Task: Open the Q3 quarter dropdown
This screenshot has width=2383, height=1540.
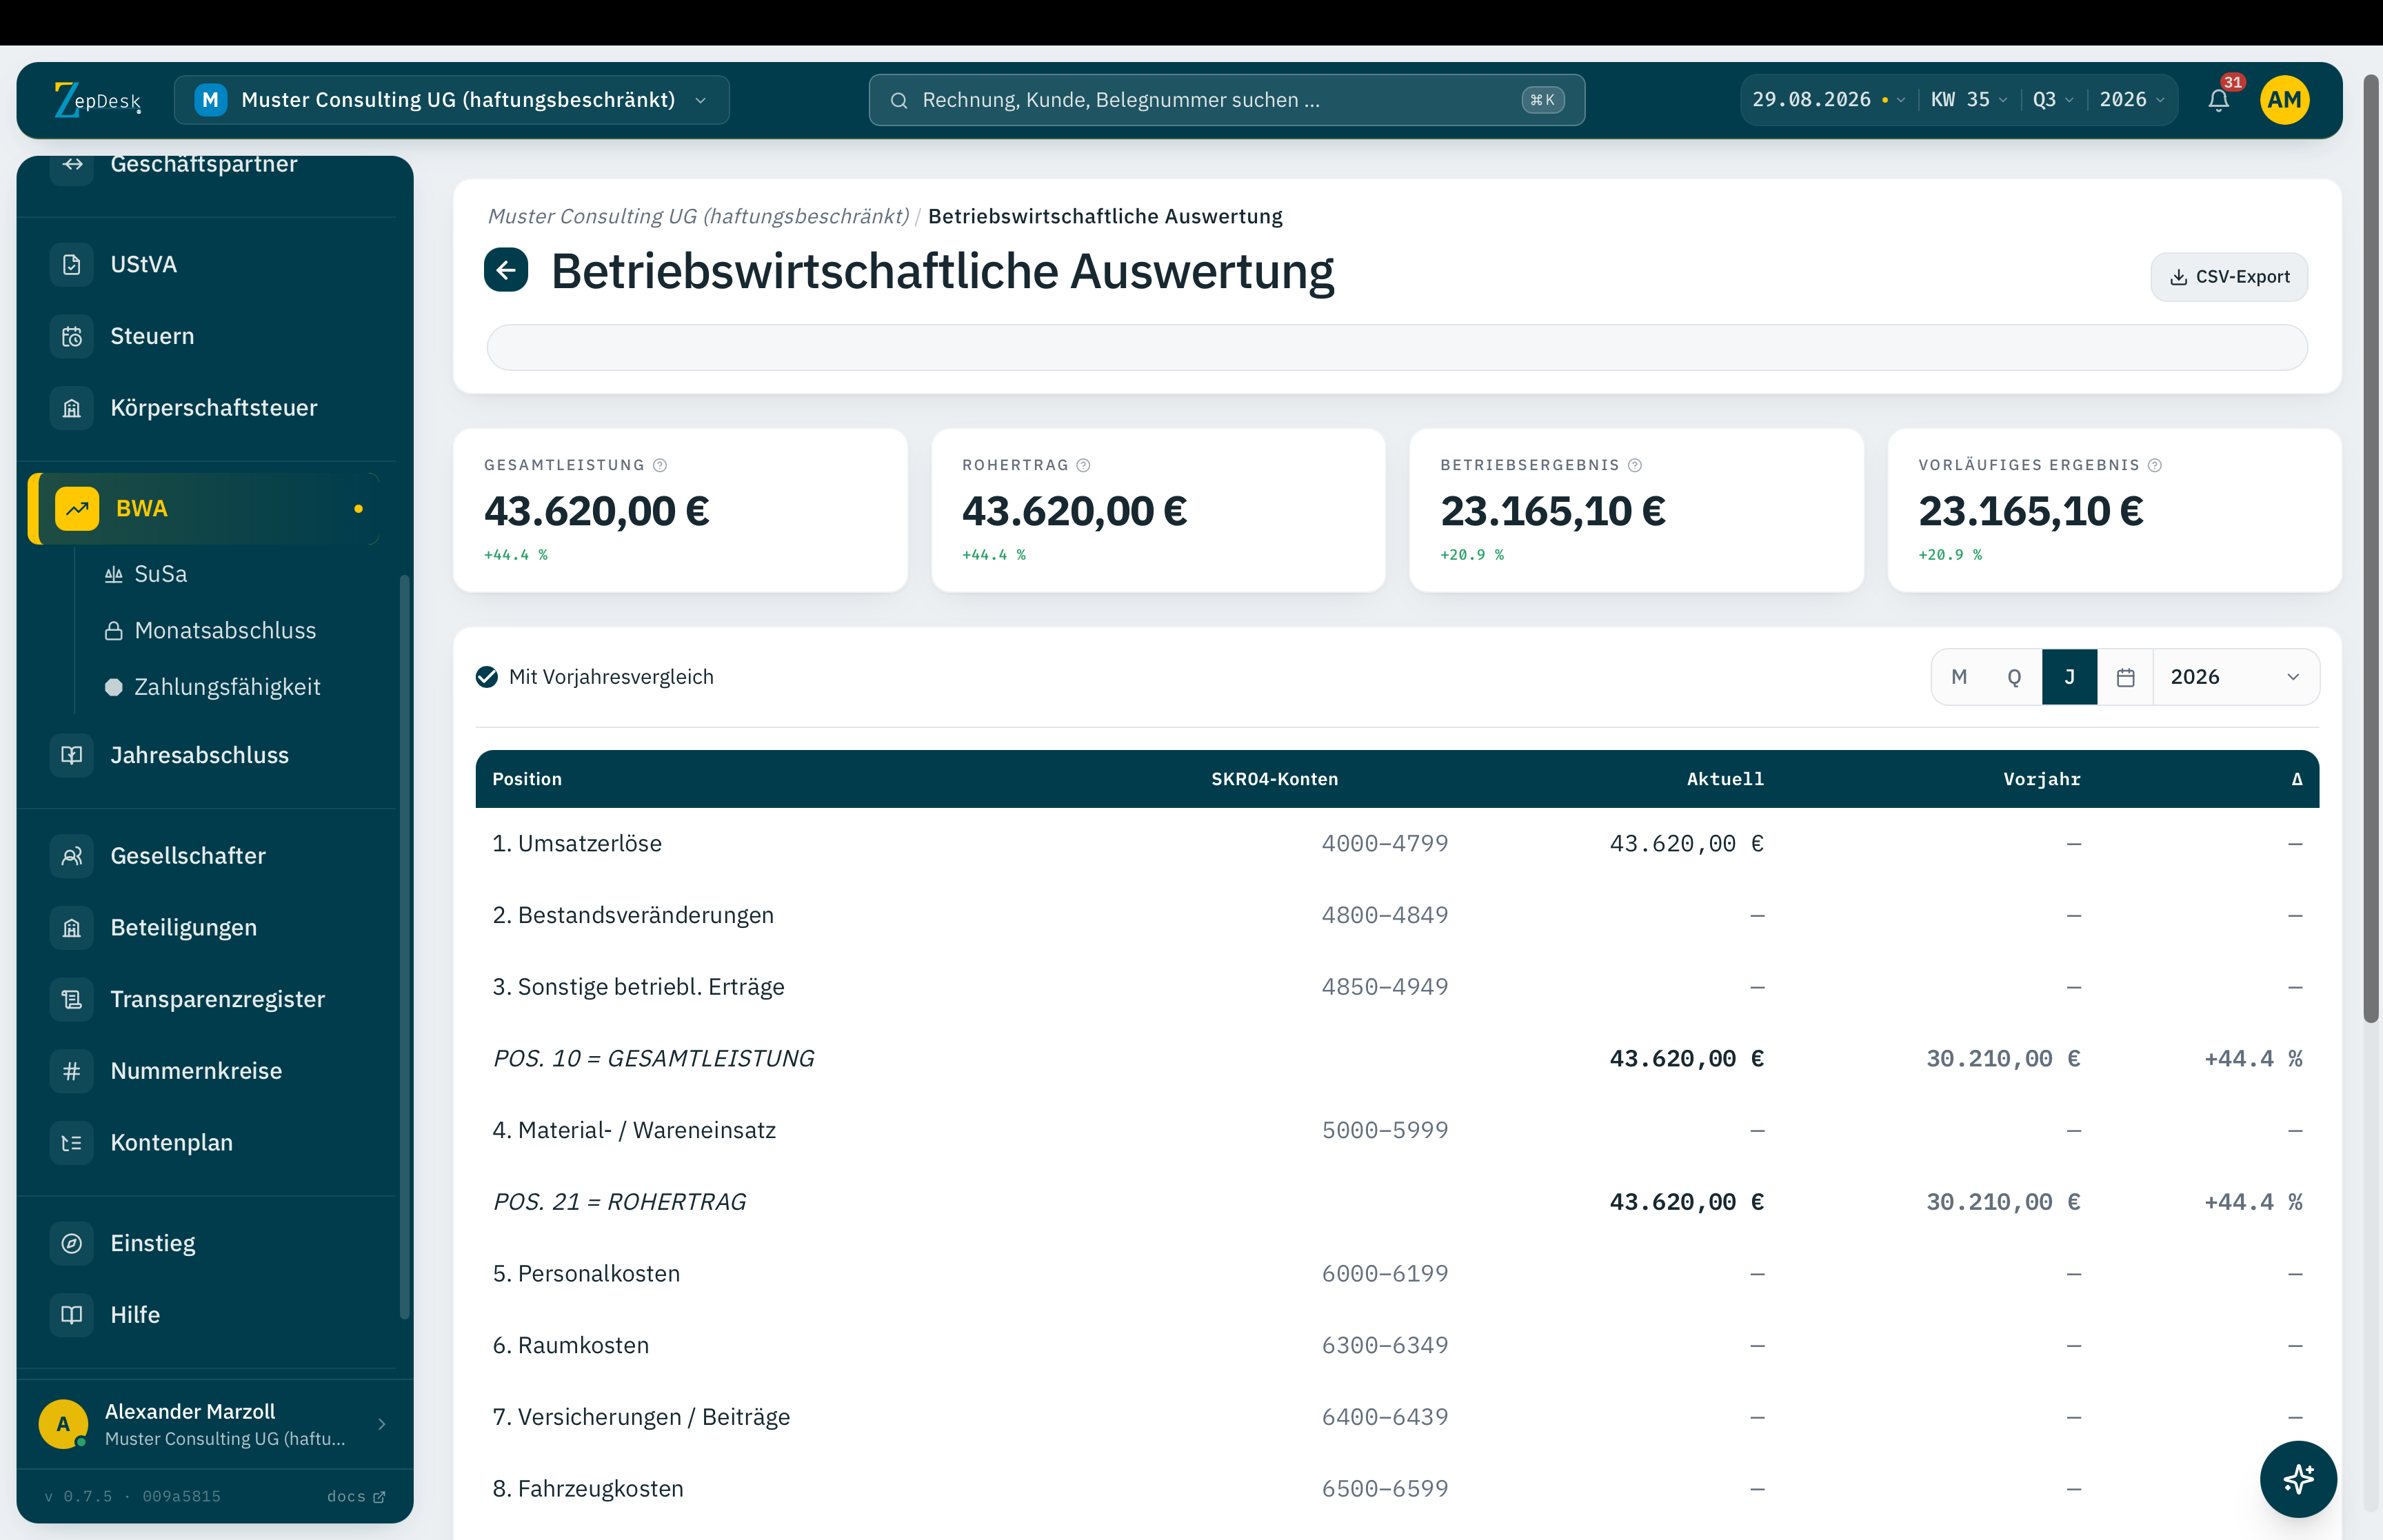Action: point(2053,100)
